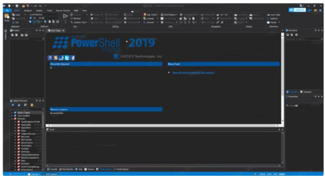The image size is (325, 178).
Task: Open the Tools ribbon tab
Action: [50, 10]
